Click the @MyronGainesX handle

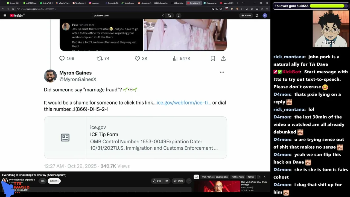[78, 79]
